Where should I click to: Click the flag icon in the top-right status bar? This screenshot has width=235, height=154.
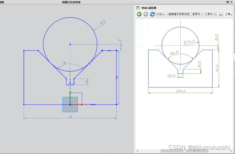click(228, 2)
